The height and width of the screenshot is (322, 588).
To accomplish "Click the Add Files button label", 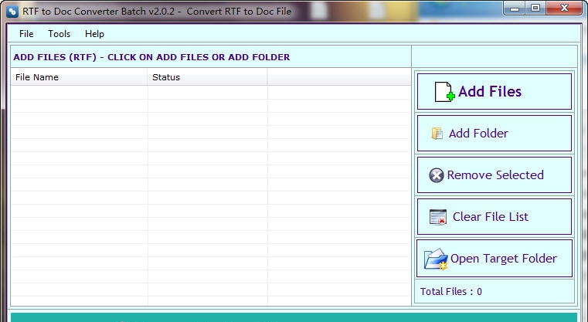I will 490,91.
